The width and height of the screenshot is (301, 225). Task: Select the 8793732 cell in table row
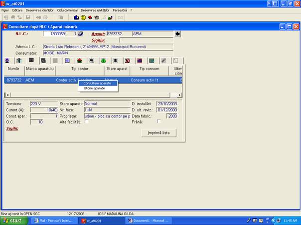point(14,80)
